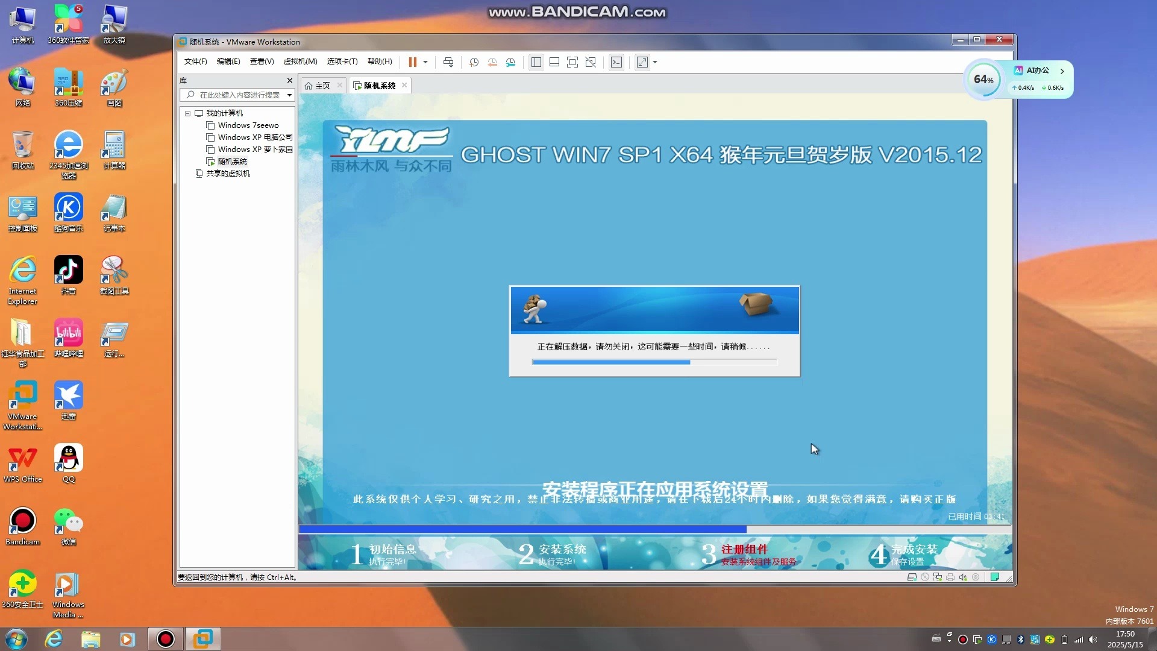Open the 虚拟机(M) menu
Screen dimensions: 1157x651
click(300, 61)
